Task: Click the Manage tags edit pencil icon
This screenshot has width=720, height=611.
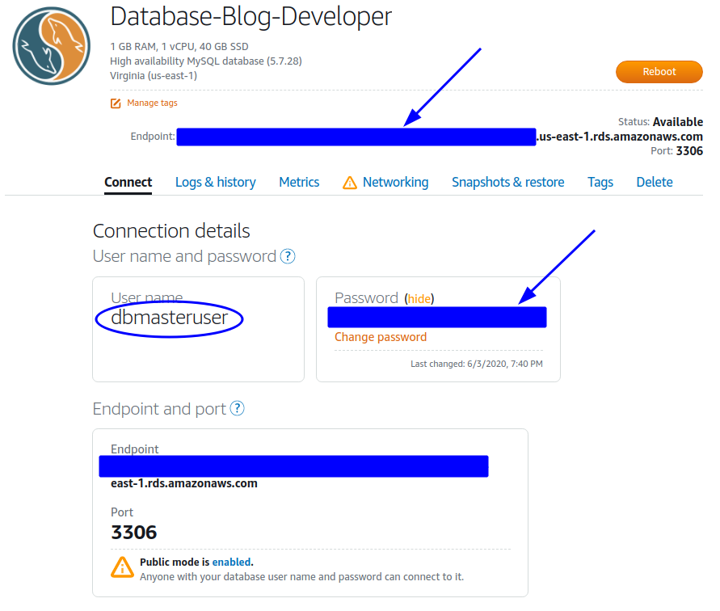Action: pyautogui.click(x=116, y=103)
